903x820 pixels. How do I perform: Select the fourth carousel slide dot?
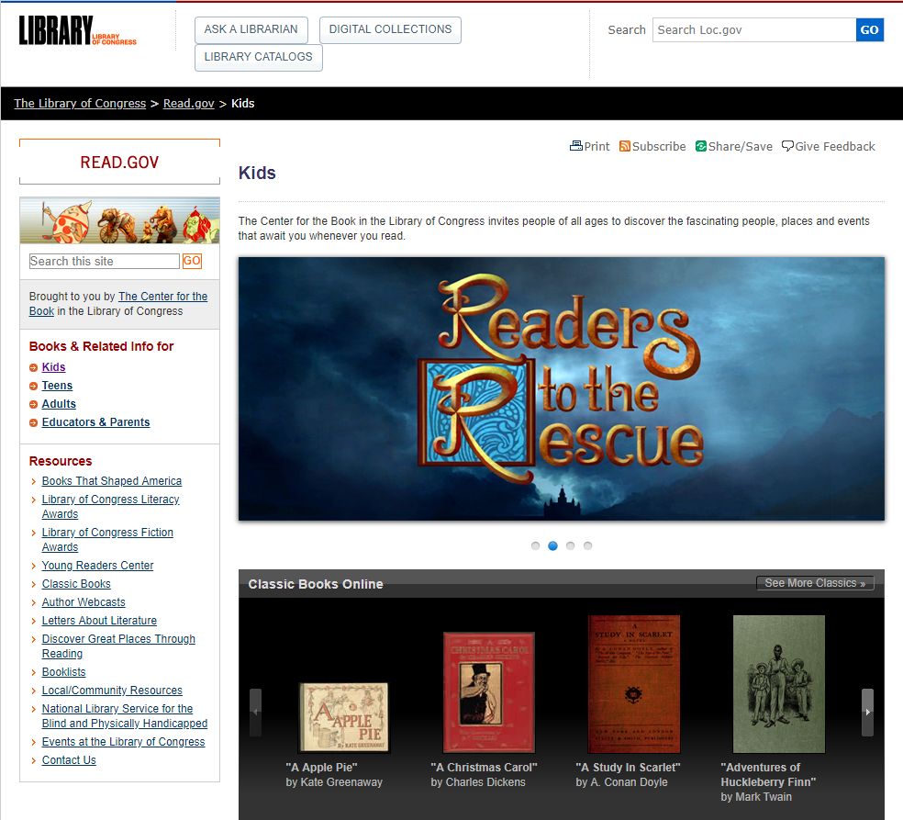point(587,545)
